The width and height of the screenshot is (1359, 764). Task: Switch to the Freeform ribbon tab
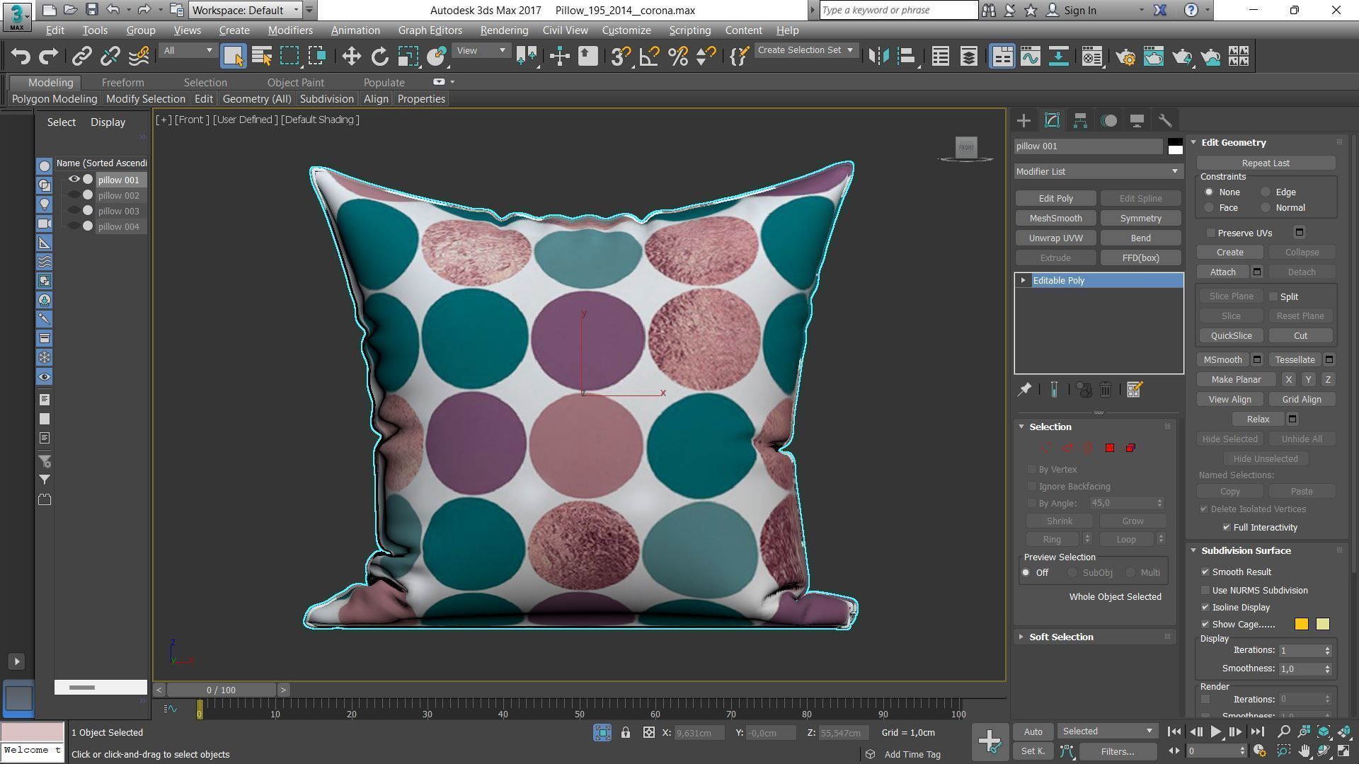coord(122,83)
